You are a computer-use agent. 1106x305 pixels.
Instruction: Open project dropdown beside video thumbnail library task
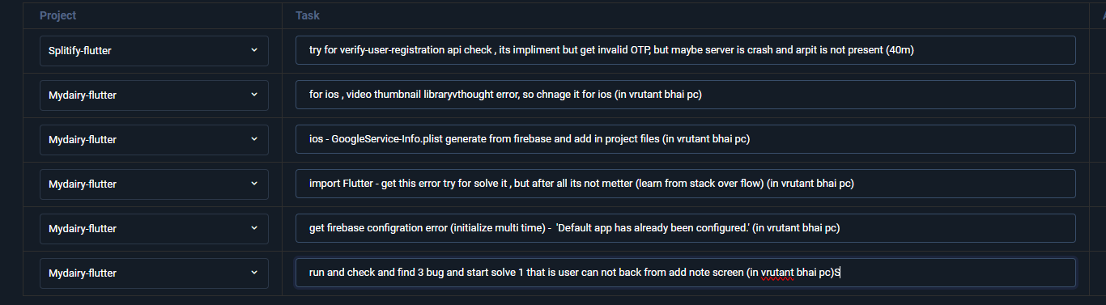point(154,95)
